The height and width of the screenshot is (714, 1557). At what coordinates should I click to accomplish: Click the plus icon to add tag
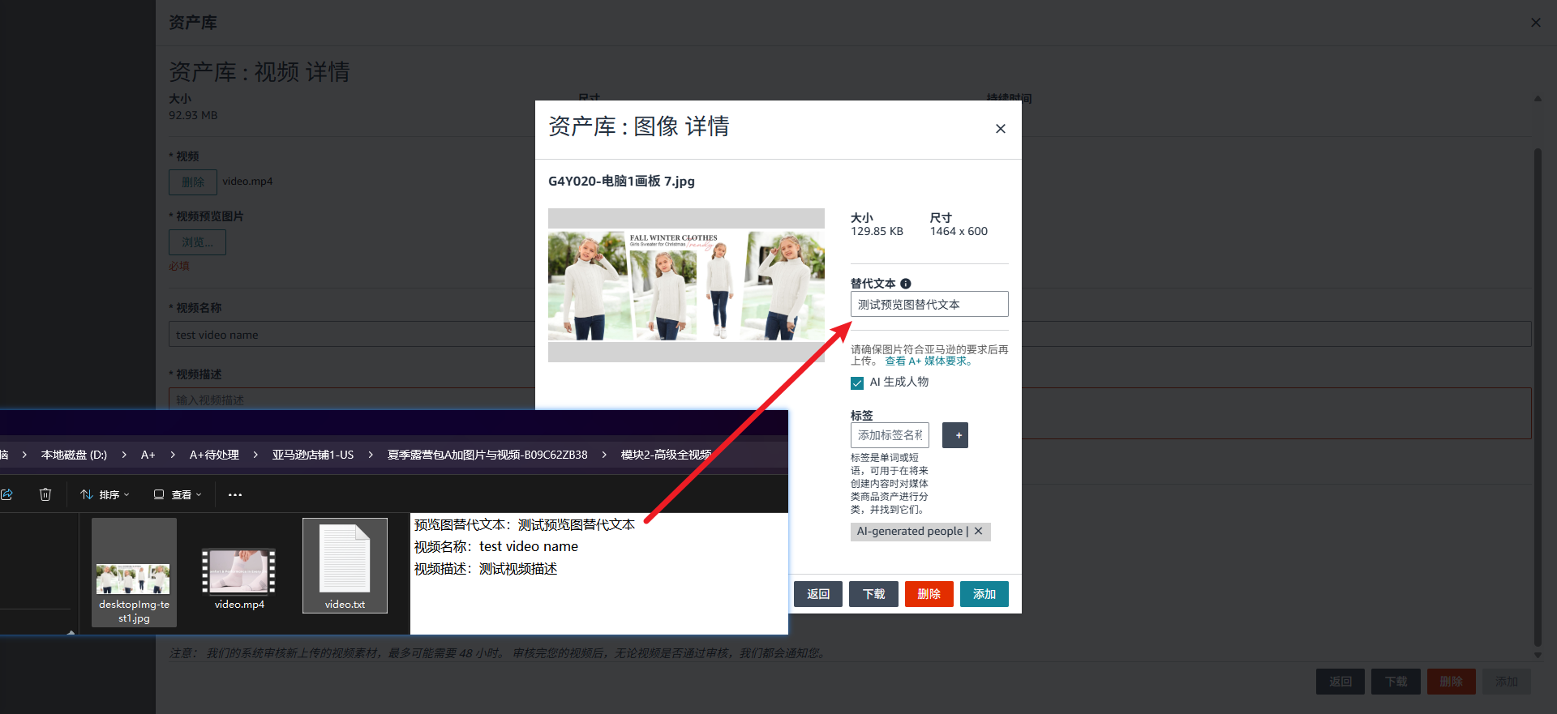(955, 435)
